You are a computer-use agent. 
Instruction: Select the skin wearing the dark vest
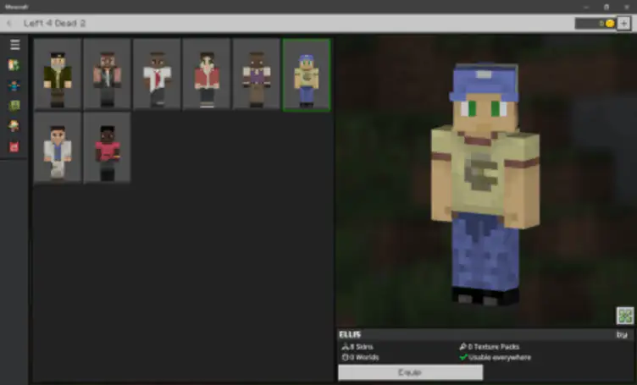(x=108, y=74)
